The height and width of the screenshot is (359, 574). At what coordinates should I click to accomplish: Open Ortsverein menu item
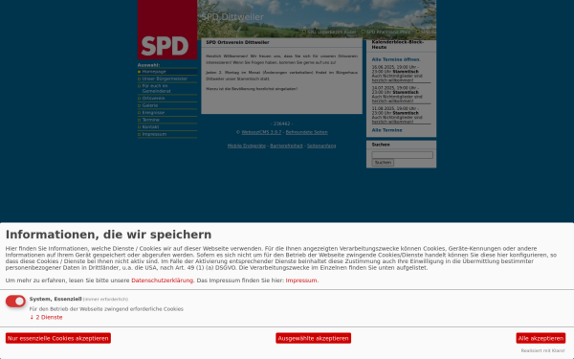(153, 99)
